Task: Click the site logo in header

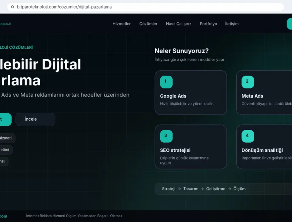Action: click(5, 24)
